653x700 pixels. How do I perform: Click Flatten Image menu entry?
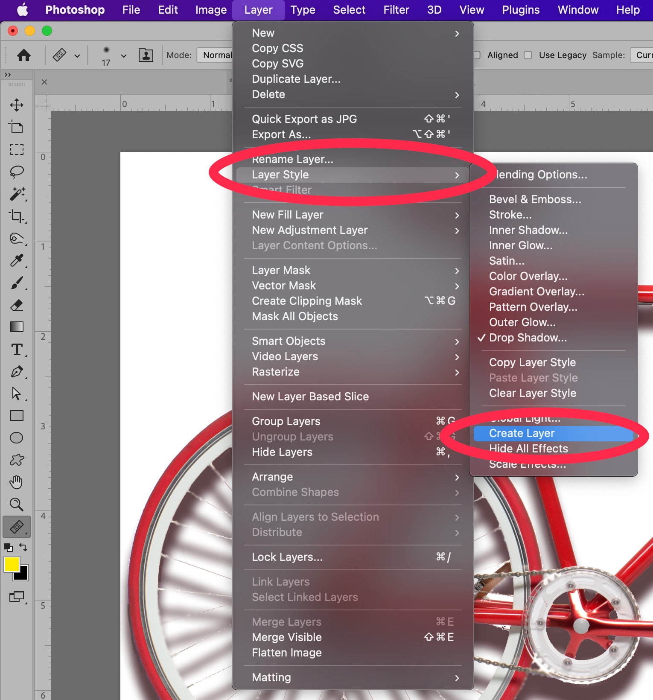tap(286, 653)
